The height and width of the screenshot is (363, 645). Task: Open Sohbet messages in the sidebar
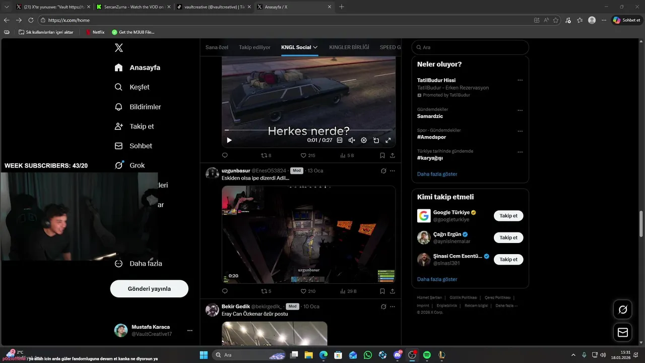[x=133, y=146]
